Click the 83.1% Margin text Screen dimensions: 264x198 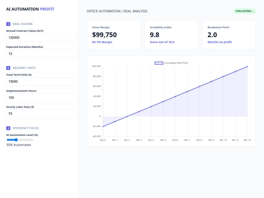click(x=102, y=42)
